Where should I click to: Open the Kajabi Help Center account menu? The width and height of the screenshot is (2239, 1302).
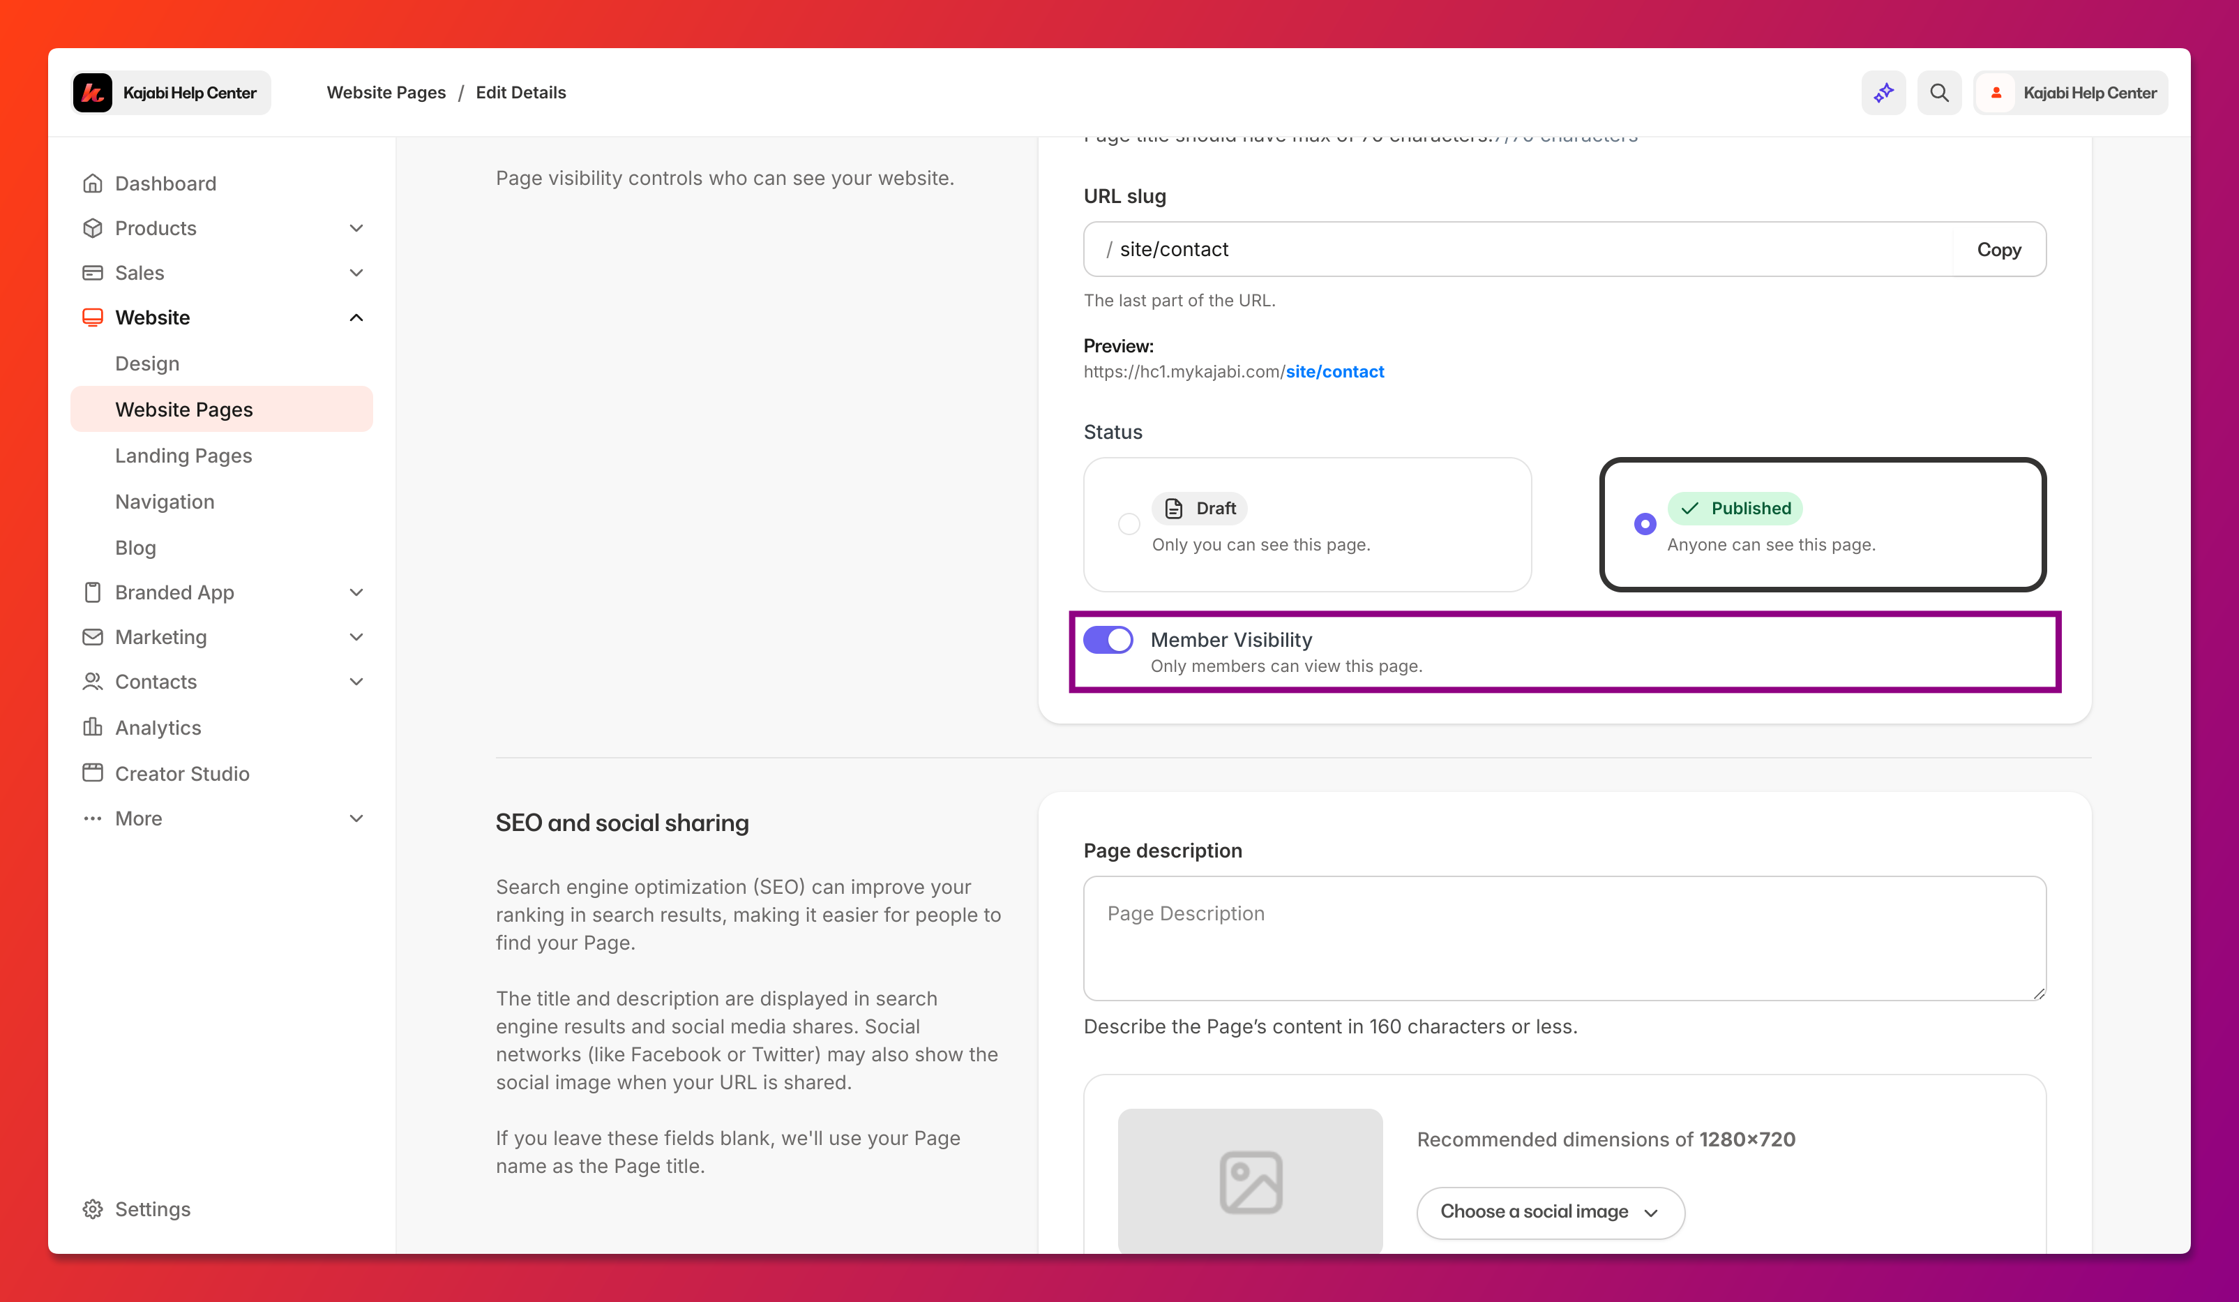(2071, 92)
